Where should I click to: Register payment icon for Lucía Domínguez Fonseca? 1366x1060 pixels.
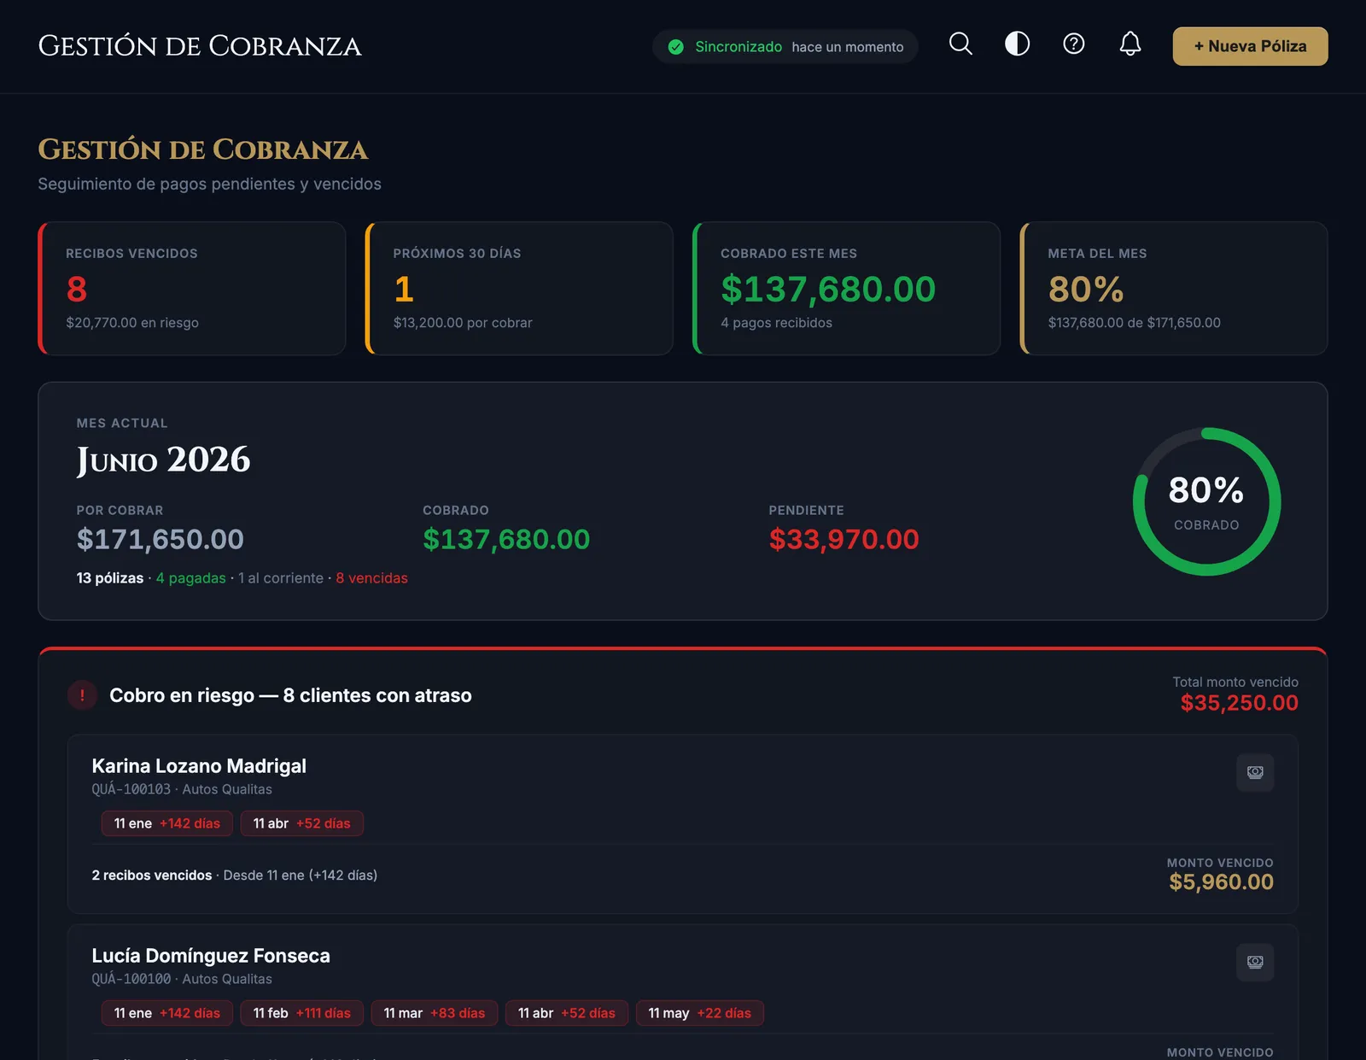[x=1255, y=962]
